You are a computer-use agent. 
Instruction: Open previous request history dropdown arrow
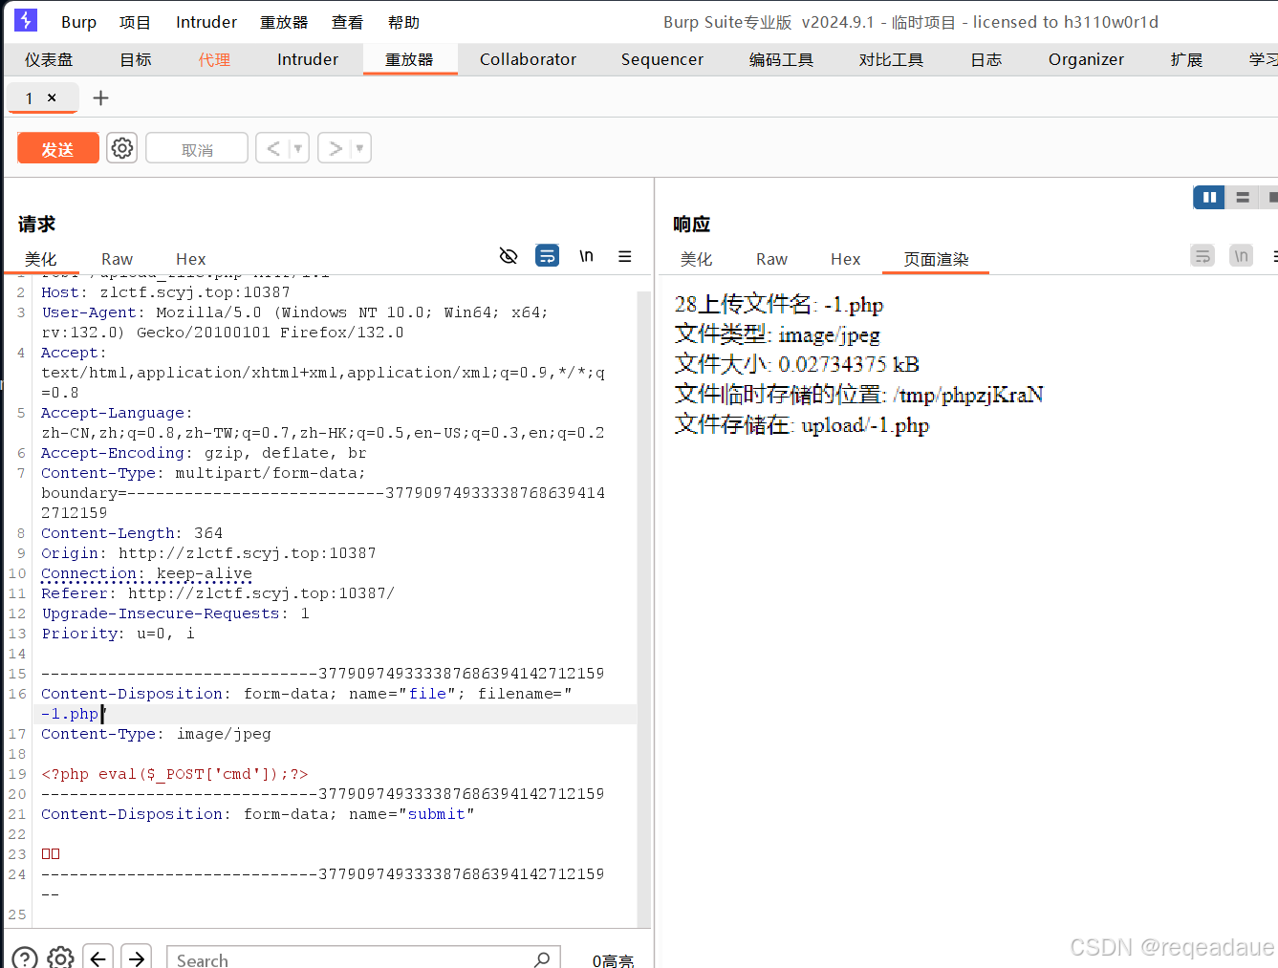[298, 148]
